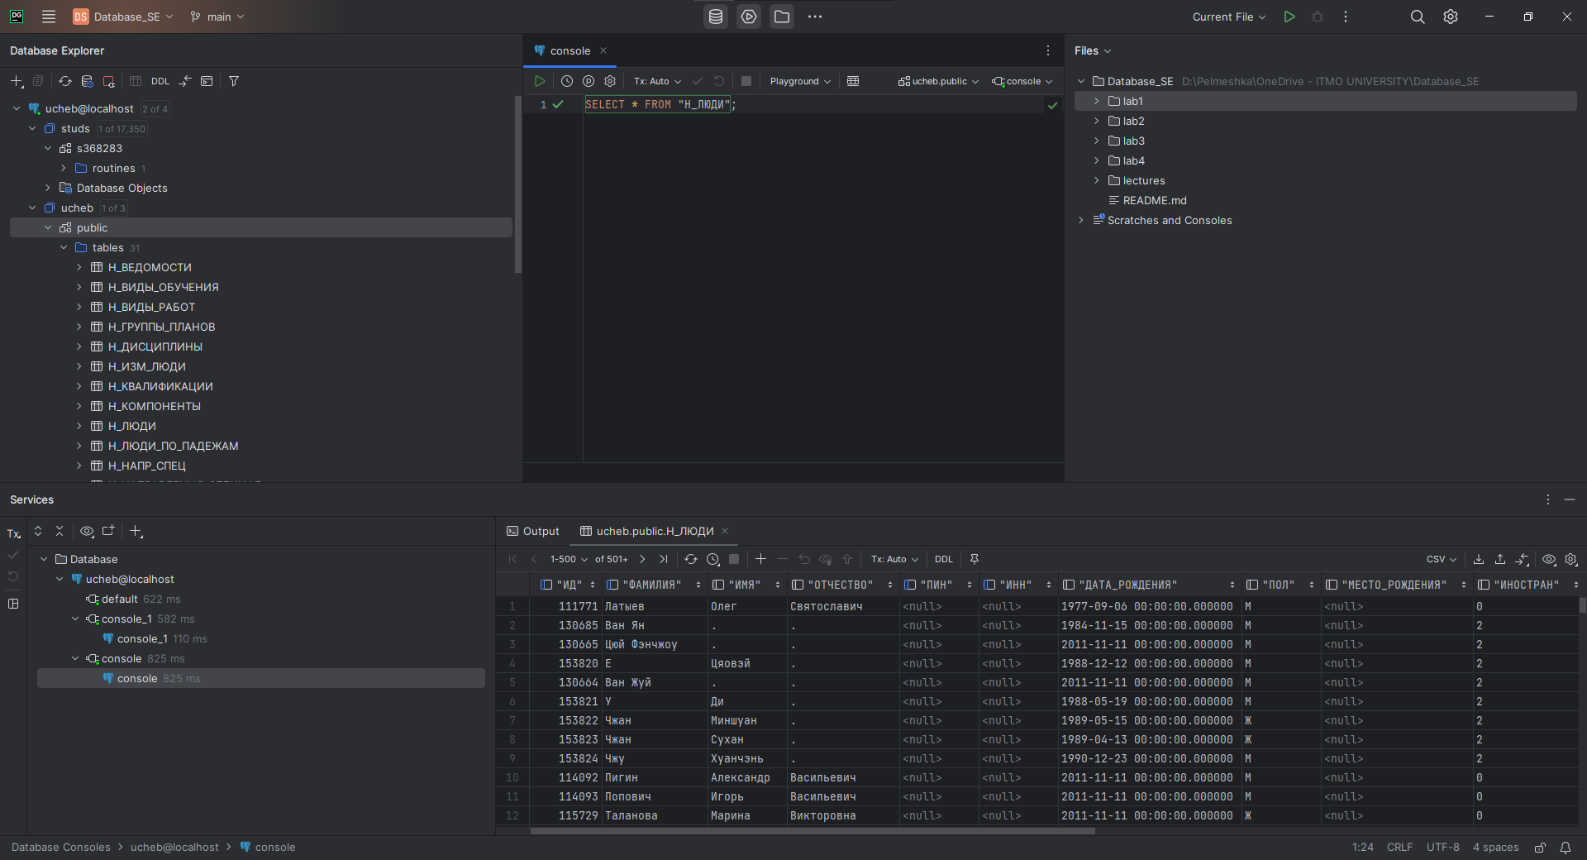Image resolution: width=1587 pixels, height=860 pixels.
Task: Jump to query console icon in Explorer toolbar
Action: point(207,81)
